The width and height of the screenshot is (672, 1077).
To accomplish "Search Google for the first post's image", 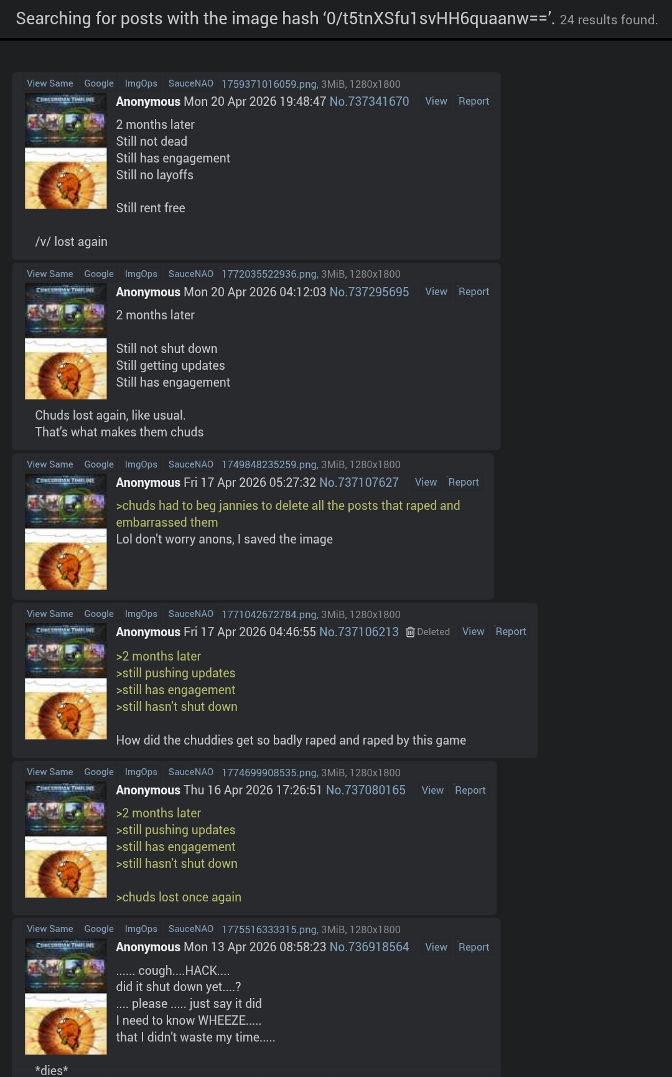I will click(99, 83).
